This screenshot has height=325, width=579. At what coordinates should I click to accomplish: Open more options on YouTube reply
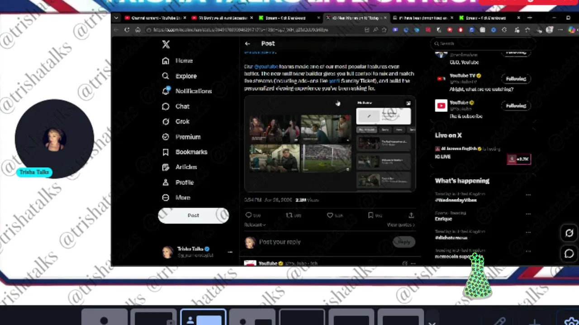(x=413, y=263)
